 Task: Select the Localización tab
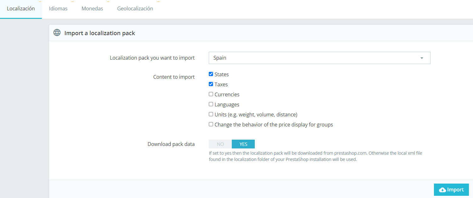pyautogui.click(x=21, y=9)
